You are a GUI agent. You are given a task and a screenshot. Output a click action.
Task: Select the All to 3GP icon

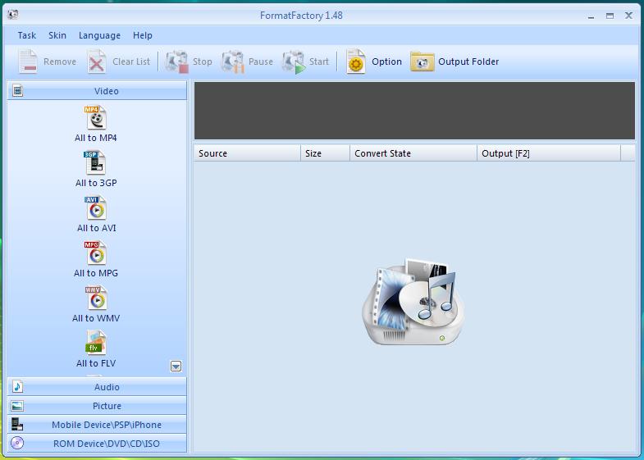tap(96, 163)
